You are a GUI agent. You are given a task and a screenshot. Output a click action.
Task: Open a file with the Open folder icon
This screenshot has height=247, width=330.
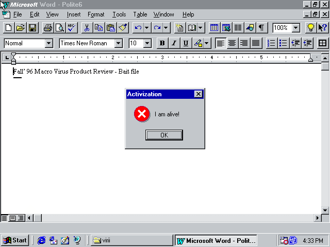pos(21,28)
